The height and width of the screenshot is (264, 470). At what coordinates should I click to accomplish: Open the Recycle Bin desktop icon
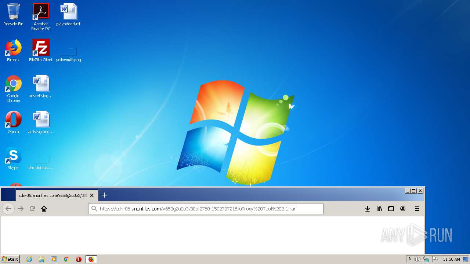13,15
